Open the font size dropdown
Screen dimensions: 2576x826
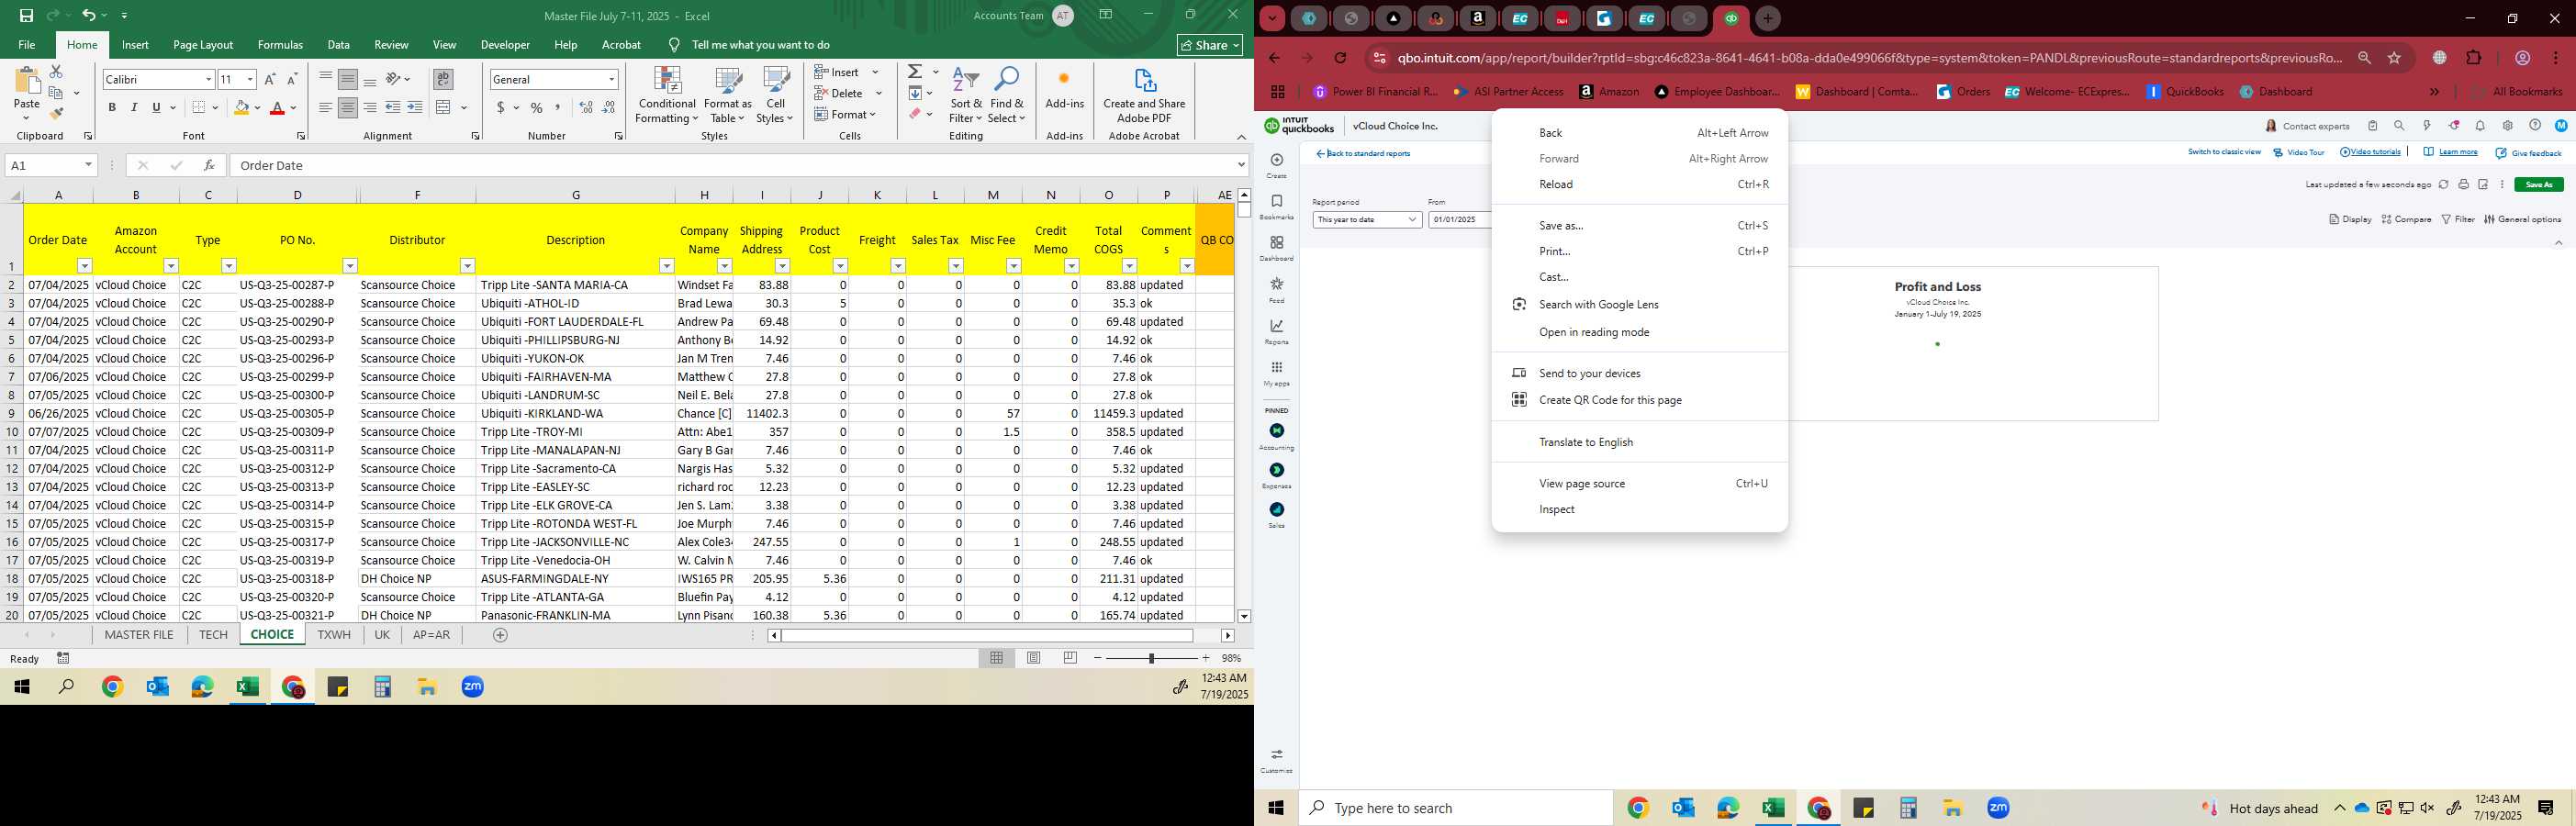(x=250, y=79)
